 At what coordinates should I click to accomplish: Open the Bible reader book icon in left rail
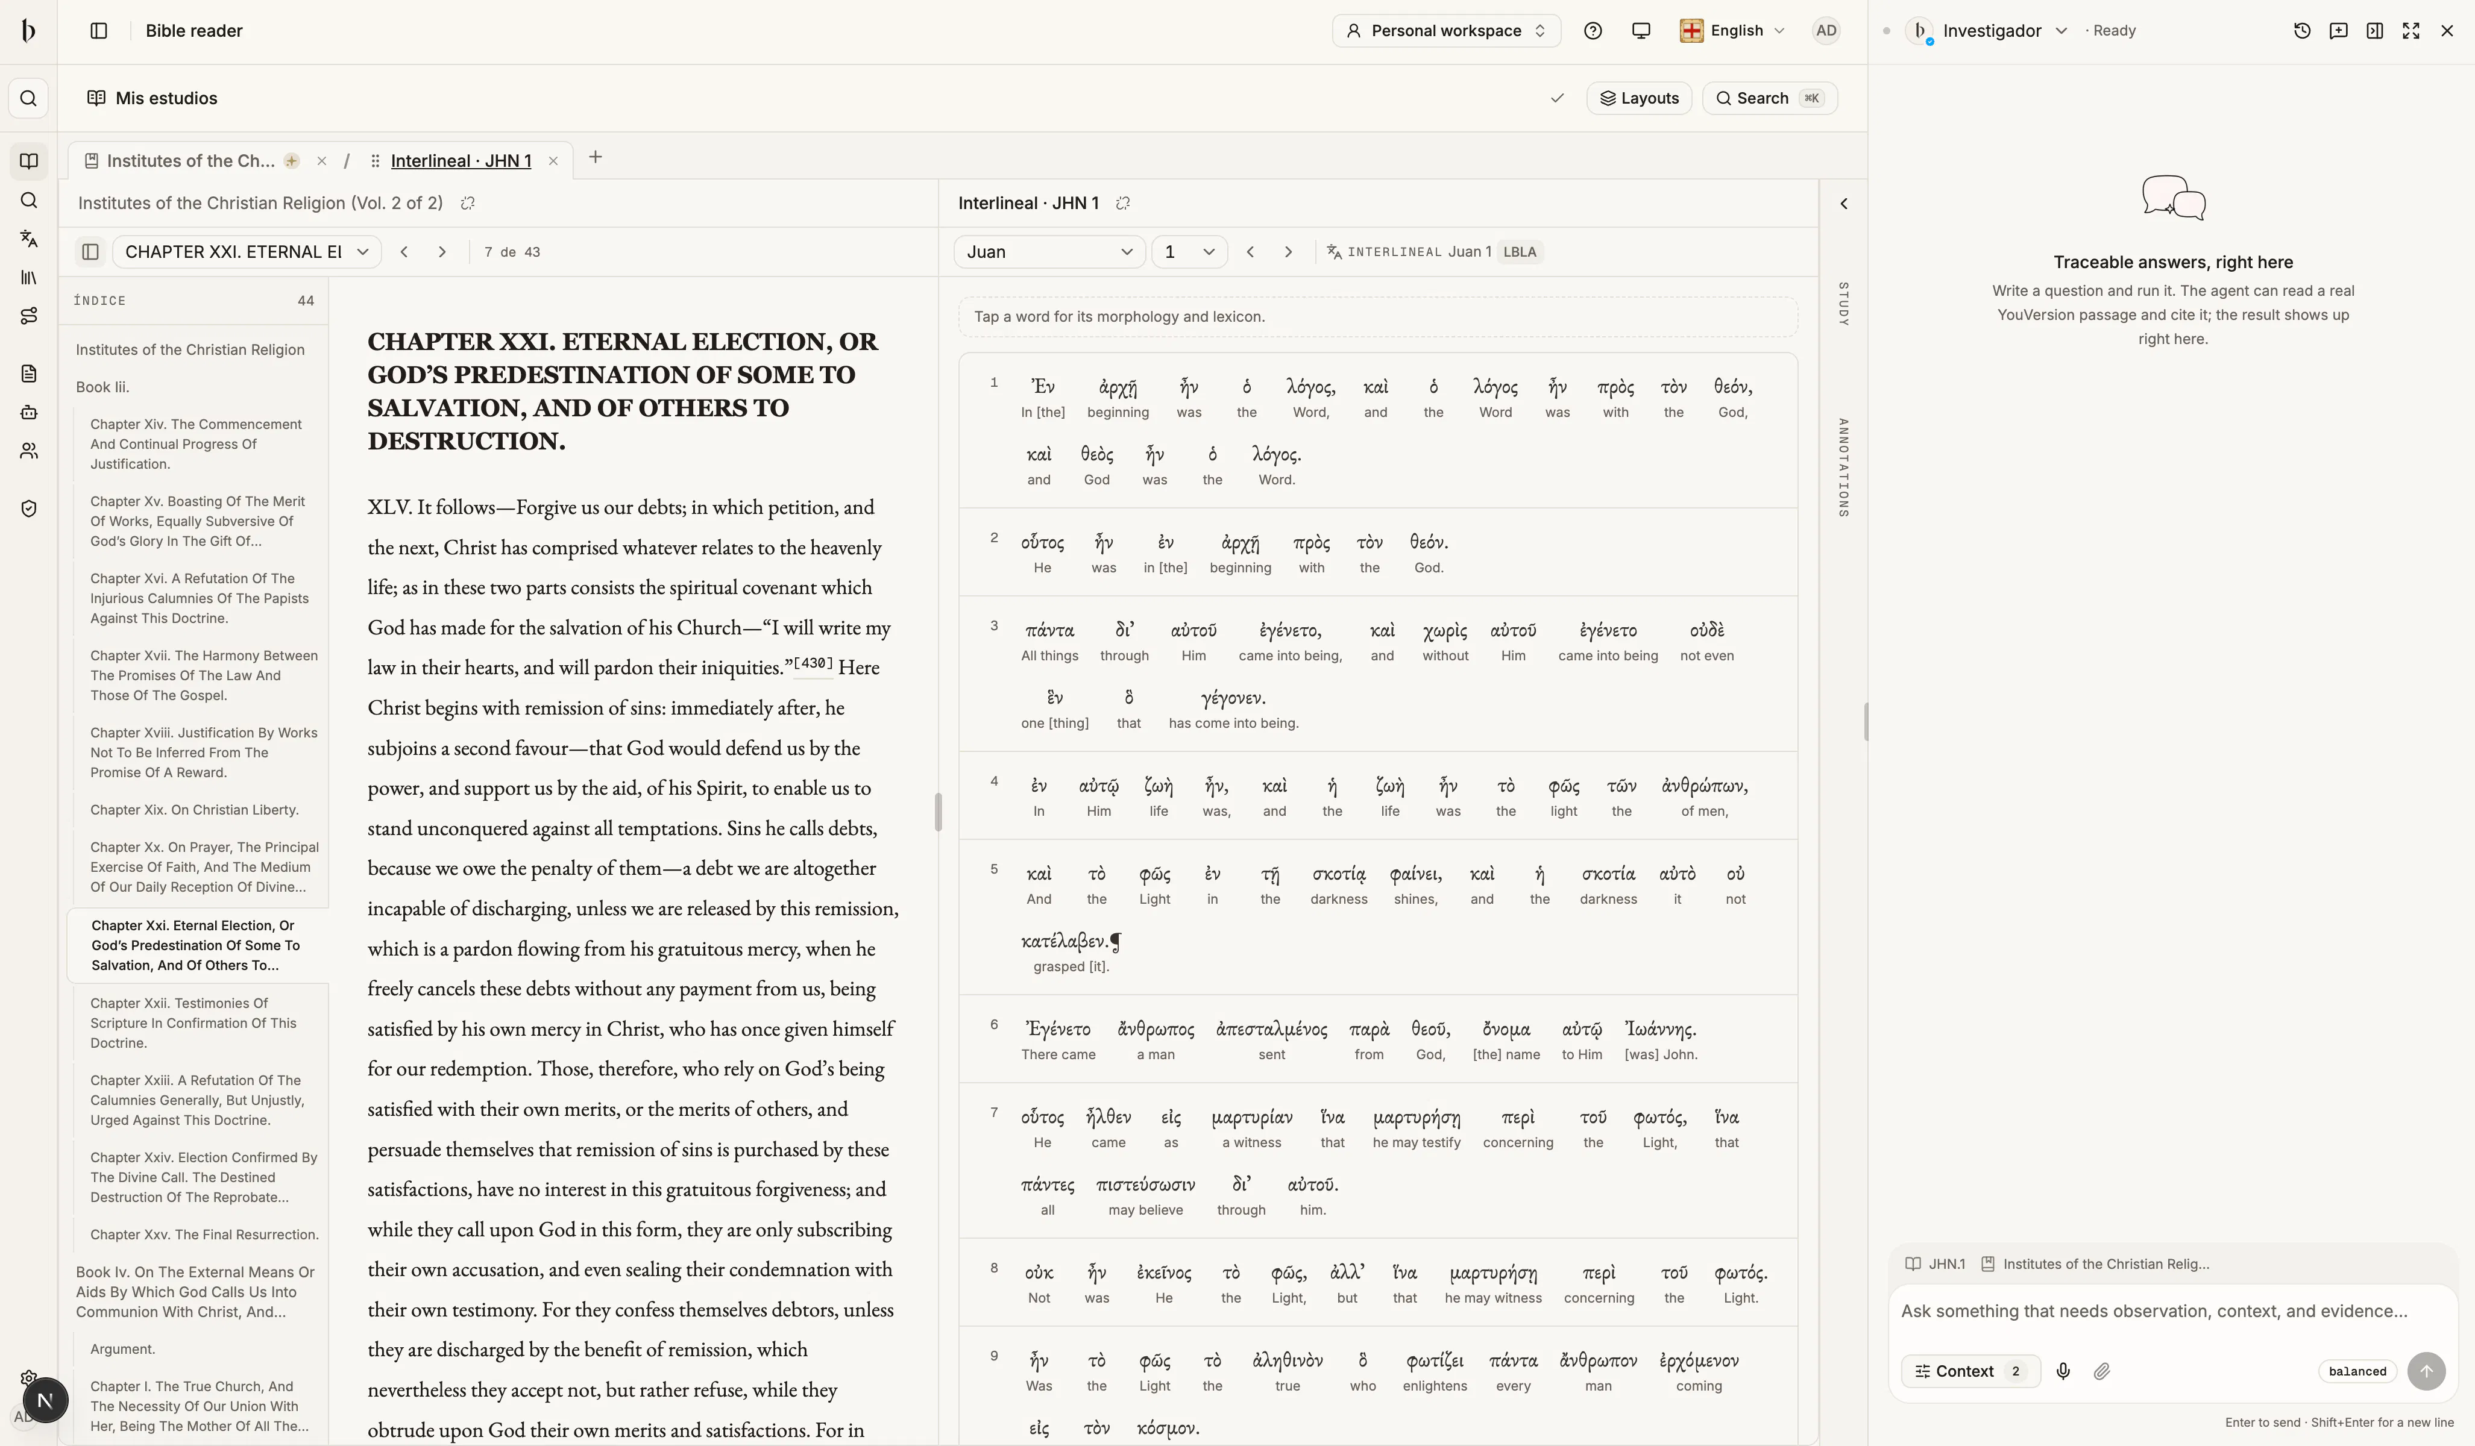28,161
